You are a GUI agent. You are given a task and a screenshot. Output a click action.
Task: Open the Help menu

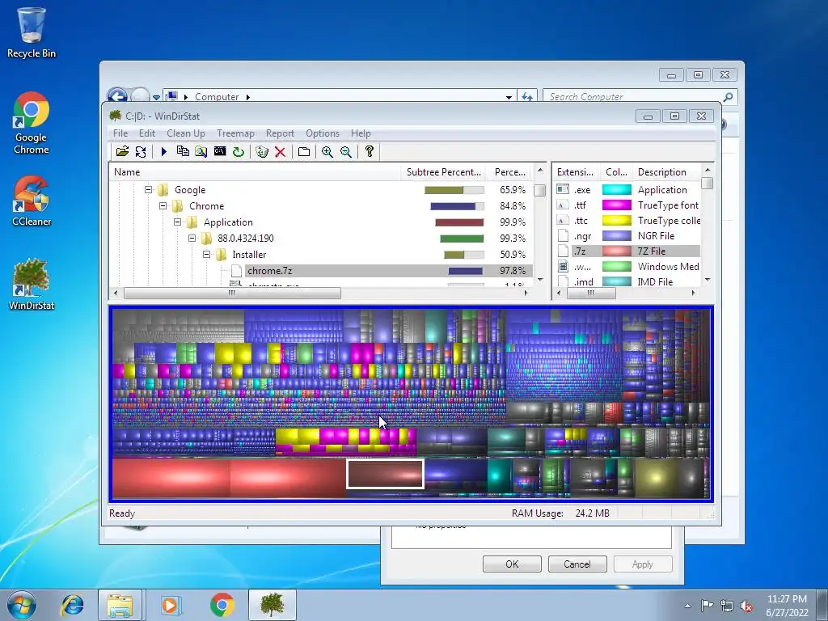point(361,133)
